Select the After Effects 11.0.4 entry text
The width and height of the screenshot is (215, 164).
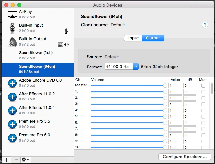pyautogui.click(x=37, y=107)
